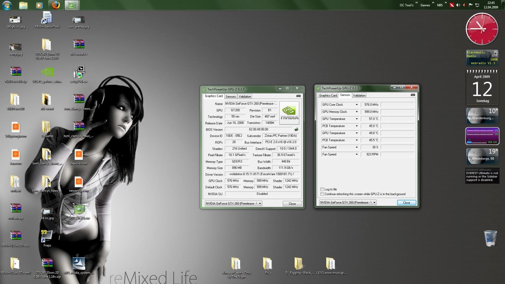This screenshot has width=505, height=284.
Task: Select the 181.71_geforce_win driver installer icon
Action: coord(47,74)
